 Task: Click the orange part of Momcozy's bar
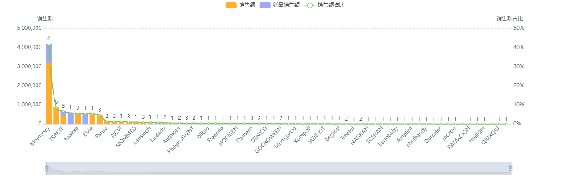pos(49,93)
